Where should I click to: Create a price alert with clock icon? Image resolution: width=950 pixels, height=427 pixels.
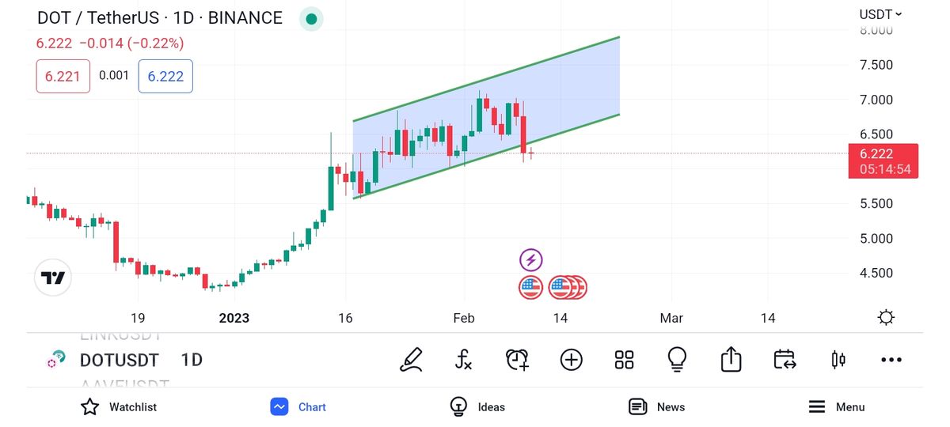point(518,360)
